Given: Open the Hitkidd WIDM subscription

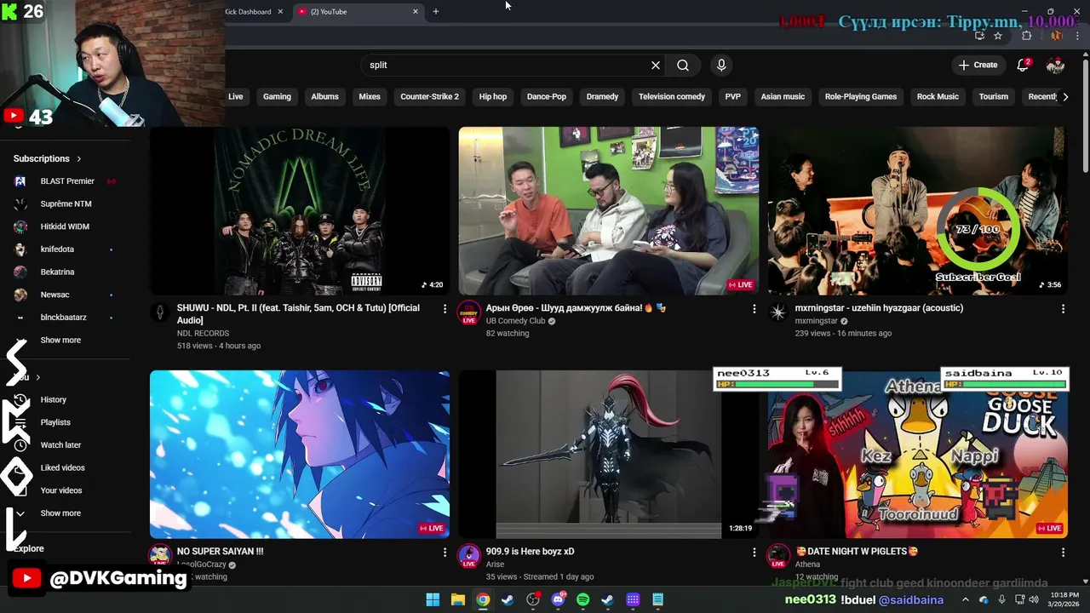Looking at the screenshot, I should click(65, 226).
